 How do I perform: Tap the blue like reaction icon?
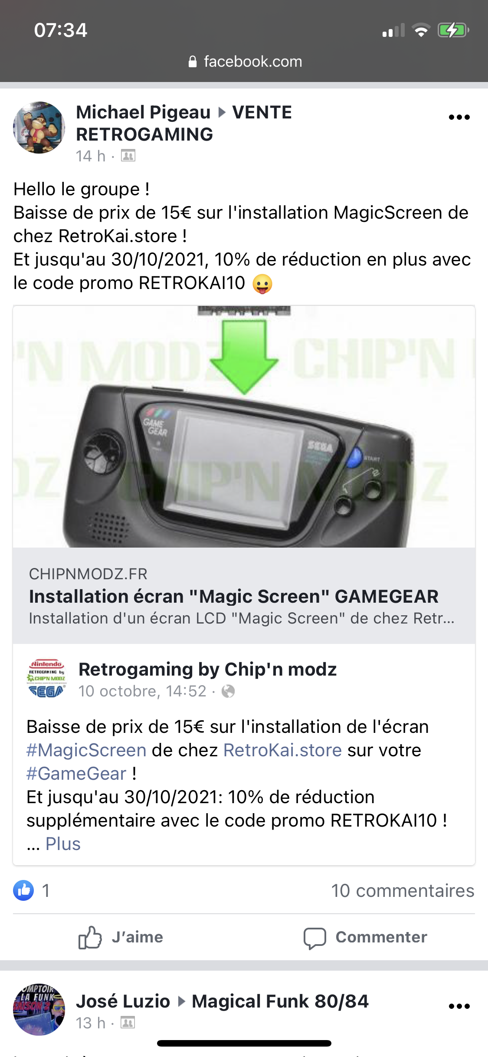23,891
